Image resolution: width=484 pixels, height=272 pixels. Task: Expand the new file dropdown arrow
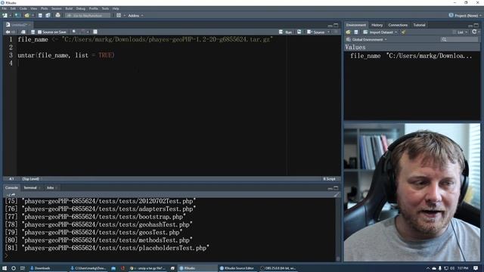pos(10,15)
